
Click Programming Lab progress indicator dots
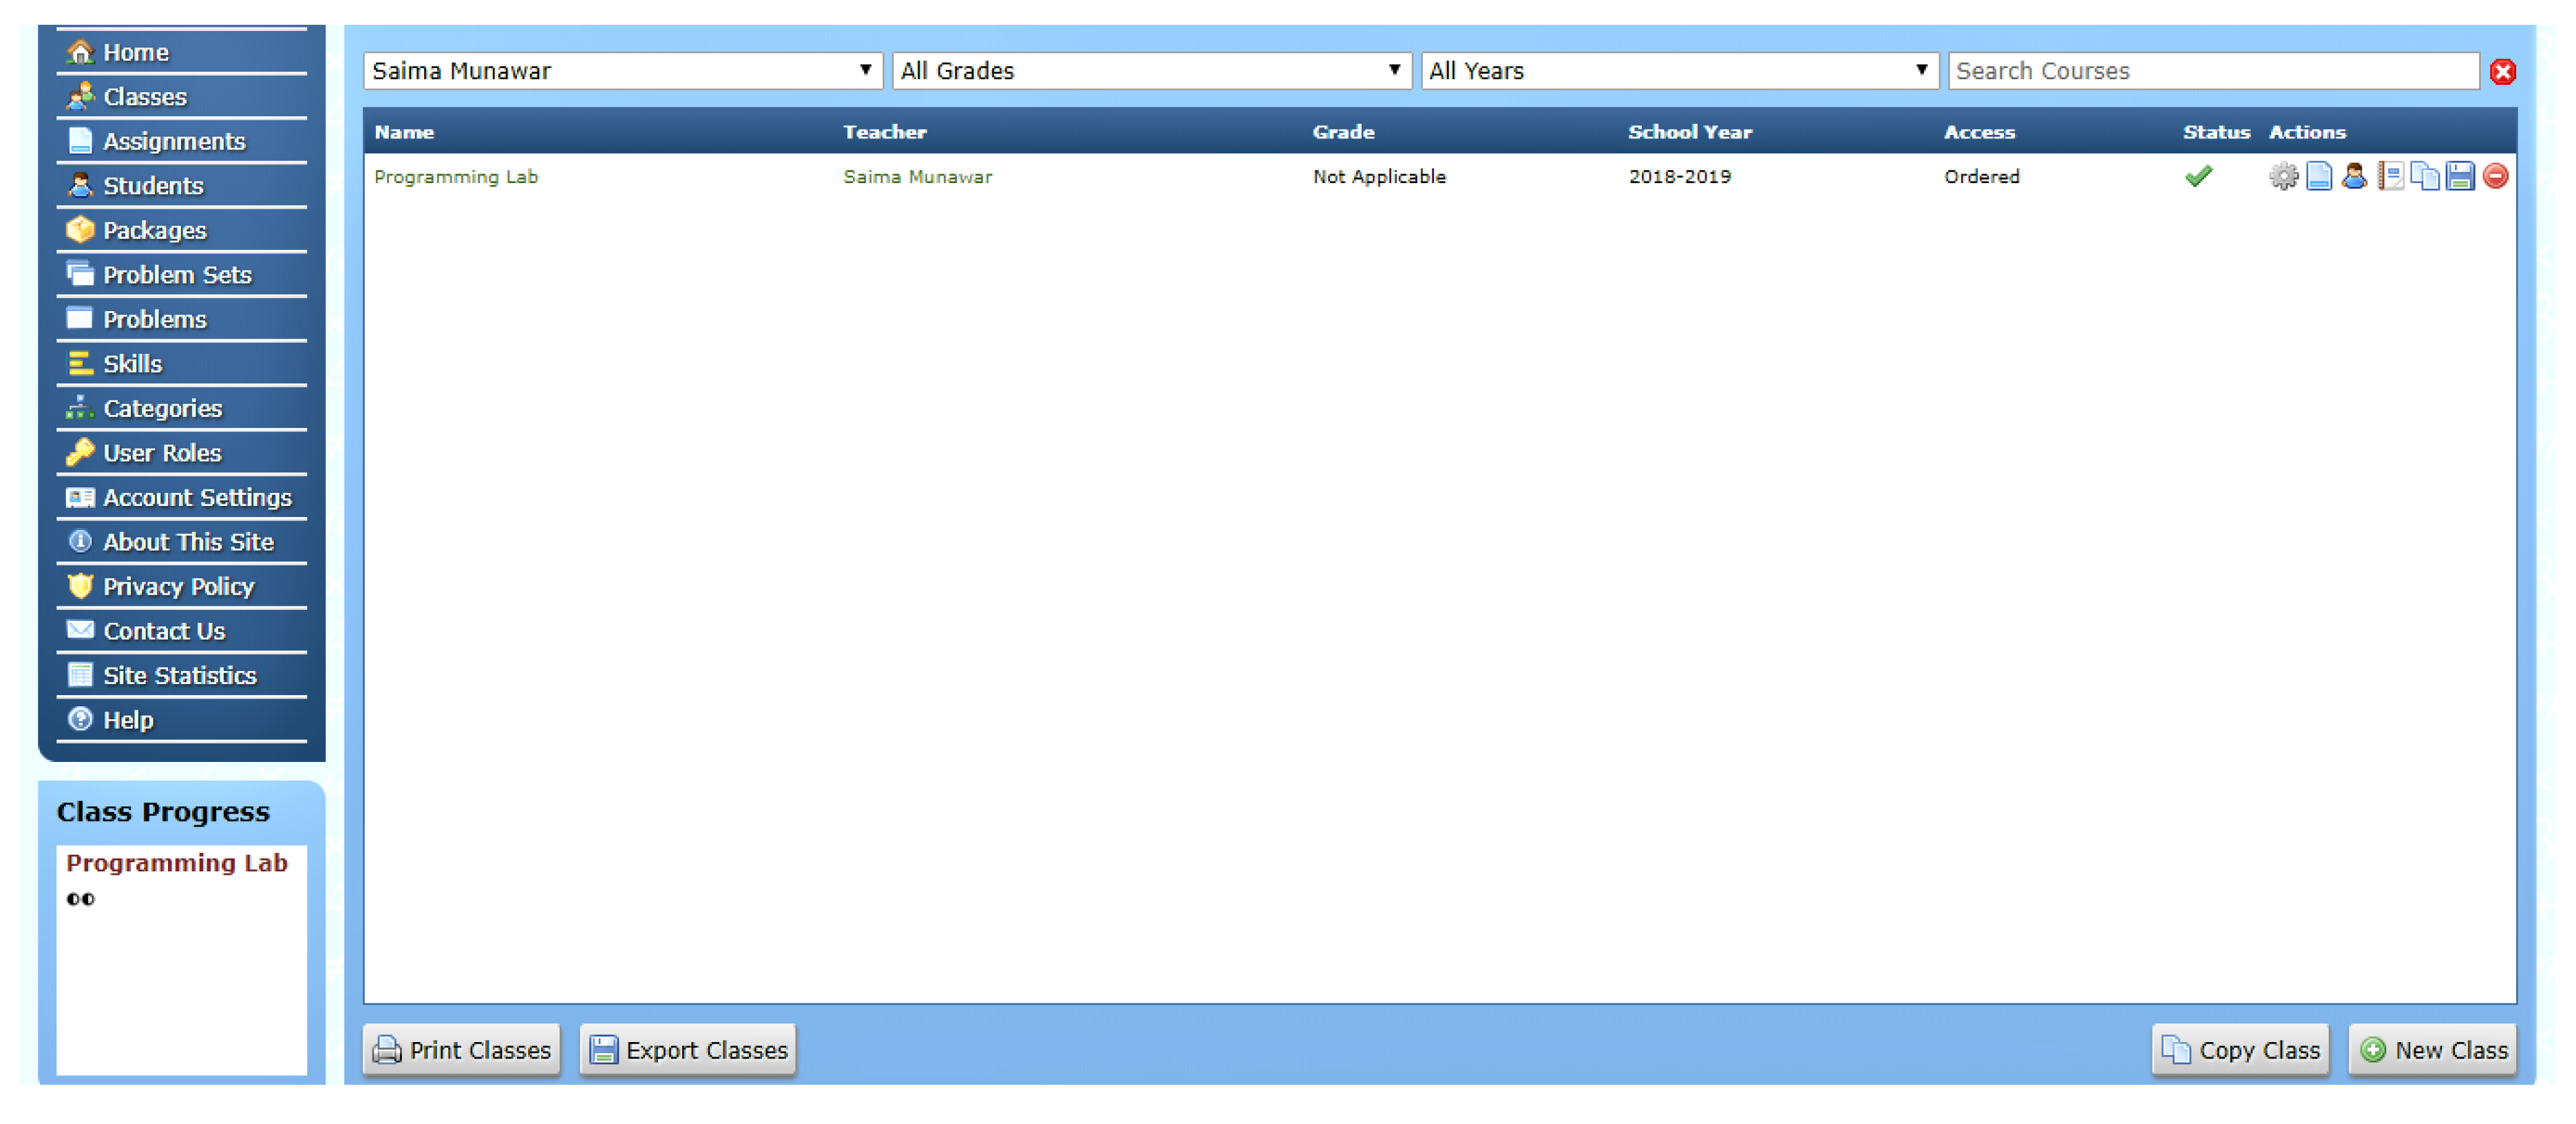(x=81, y=899)
